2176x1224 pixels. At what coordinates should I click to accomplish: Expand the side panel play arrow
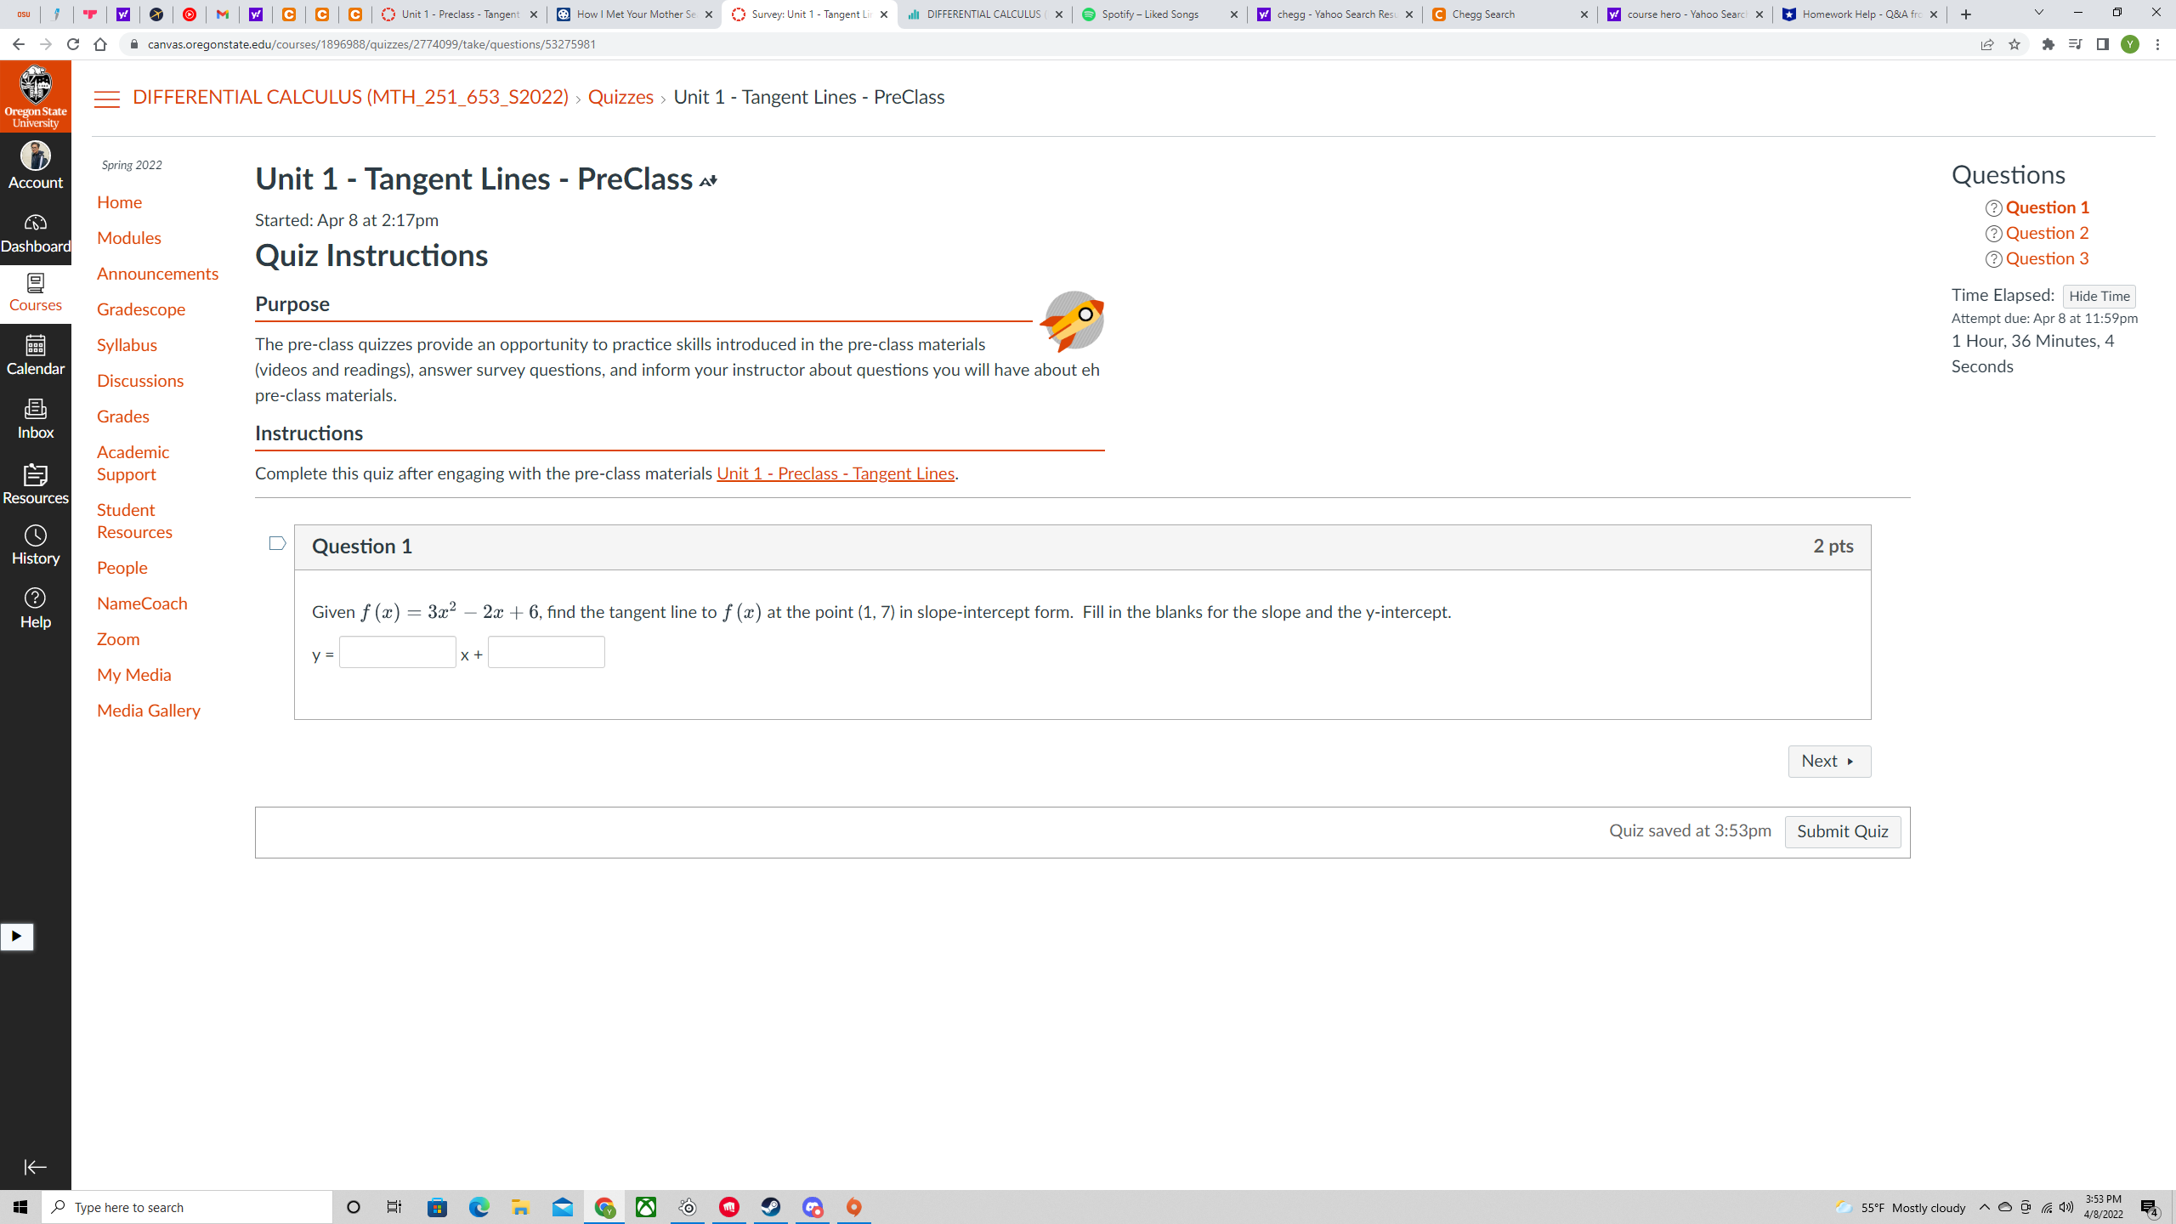tap(16, 936)
